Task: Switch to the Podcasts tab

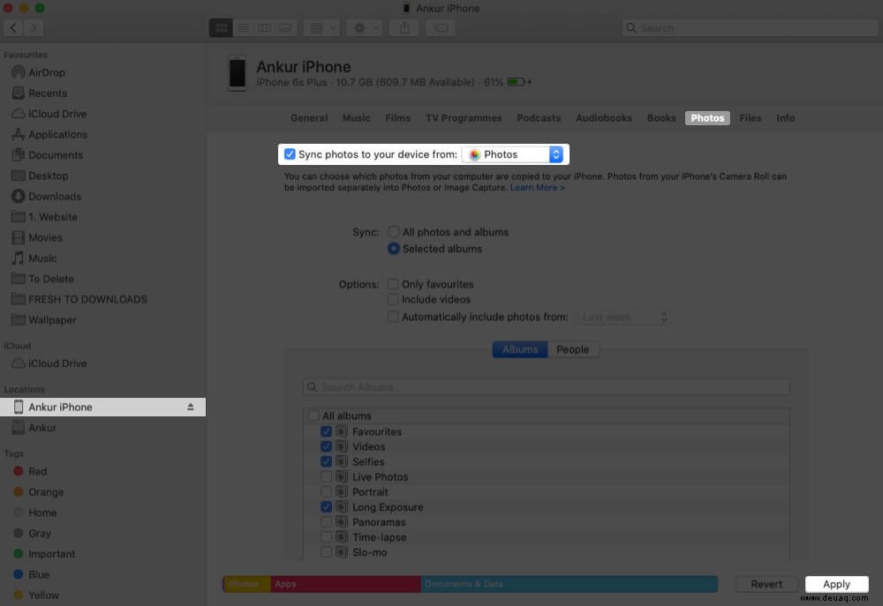Action: [539, 118]
